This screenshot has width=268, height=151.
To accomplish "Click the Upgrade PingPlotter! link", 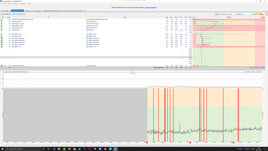I will (x=151, y=8).
